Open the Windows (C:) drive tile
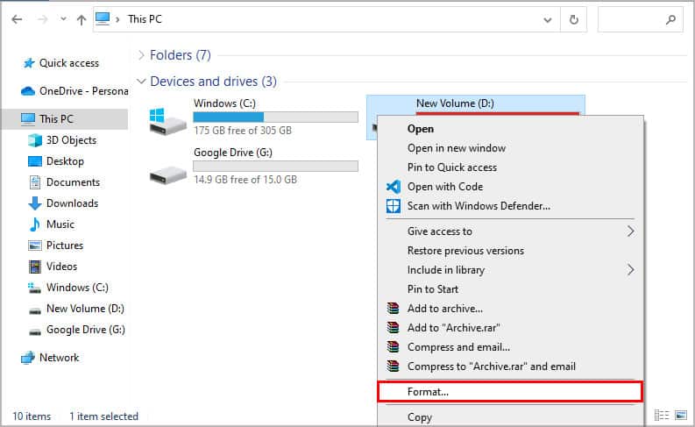 [x=254, y=117]
